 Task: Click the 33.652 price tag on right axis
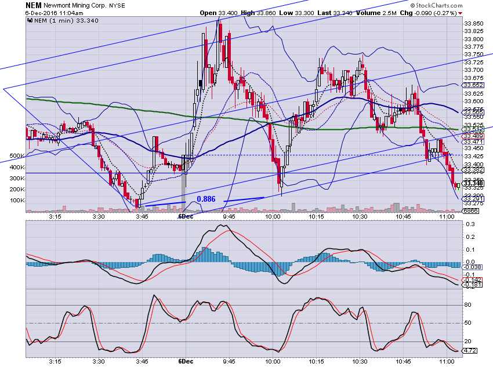pyautogui.click(x=473, y=85)
